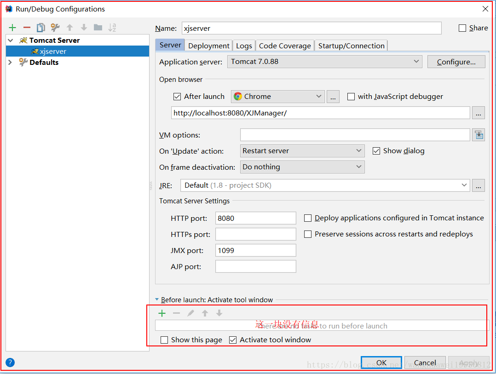Expand VM options editor icon
Image resolution: width=496 pixels, height=374 pixels.
[x=479, y=135]
